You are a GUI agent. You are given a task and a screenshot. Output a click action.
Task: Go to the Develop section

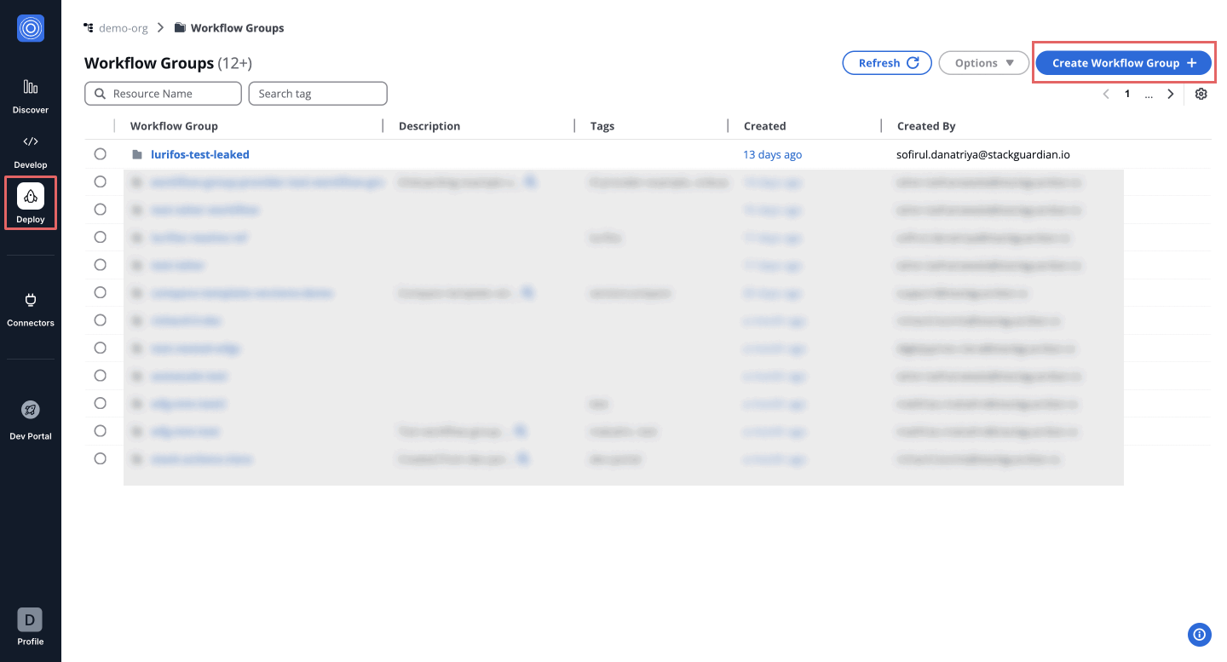31,151
